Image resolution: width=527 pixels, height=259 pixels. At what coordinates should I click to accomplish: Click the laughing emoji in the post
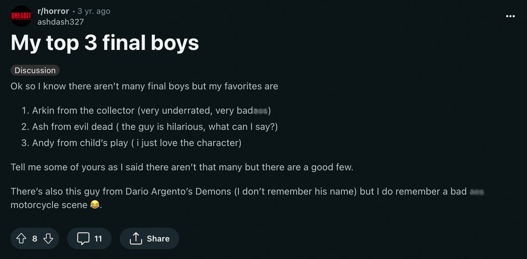[95, 204]
